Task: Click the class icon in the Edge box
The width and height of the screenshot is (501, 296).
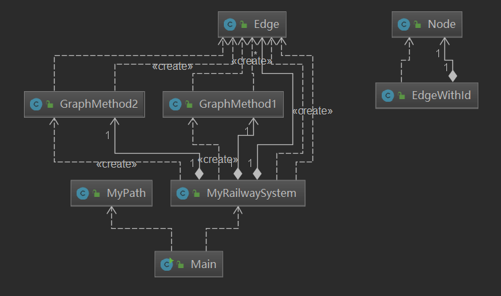Action: (x=231, y=25)
